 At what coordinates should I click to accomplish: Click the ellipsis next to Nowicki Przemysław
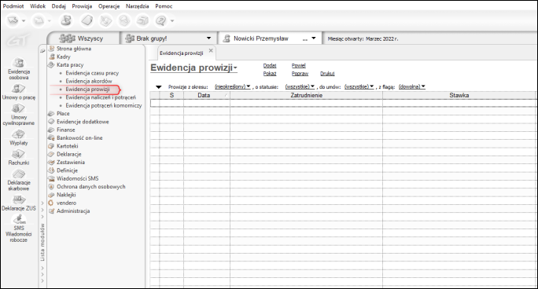point(304,39)
